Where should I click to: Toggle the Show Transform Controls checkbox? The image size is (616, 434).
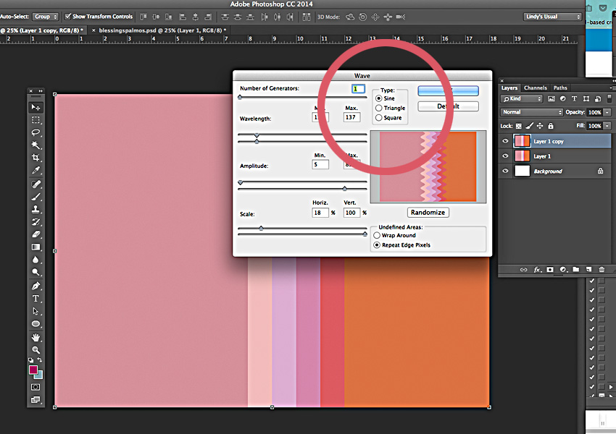[x=68, y=16]
